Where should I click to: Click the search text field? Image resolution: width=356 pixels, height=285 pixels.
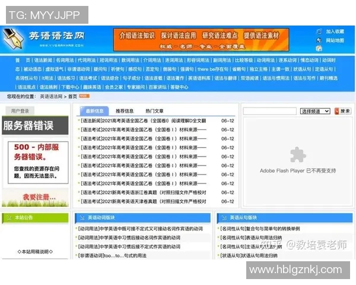(269, 111)
